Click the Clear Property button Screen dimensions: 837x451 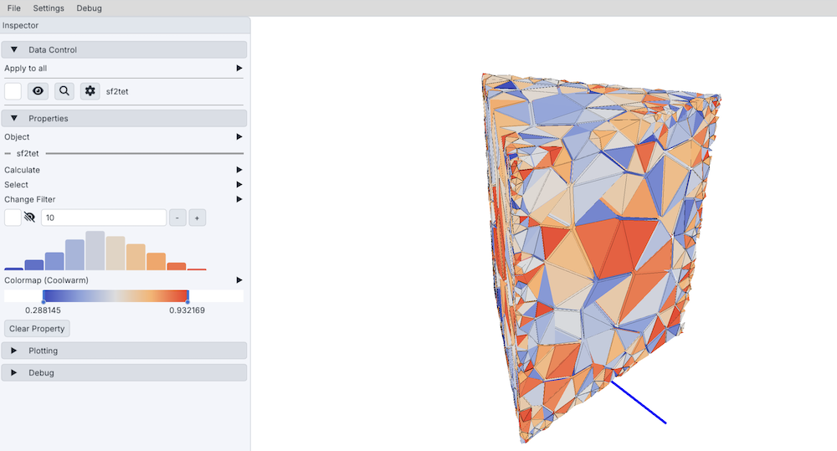point(37,329)
